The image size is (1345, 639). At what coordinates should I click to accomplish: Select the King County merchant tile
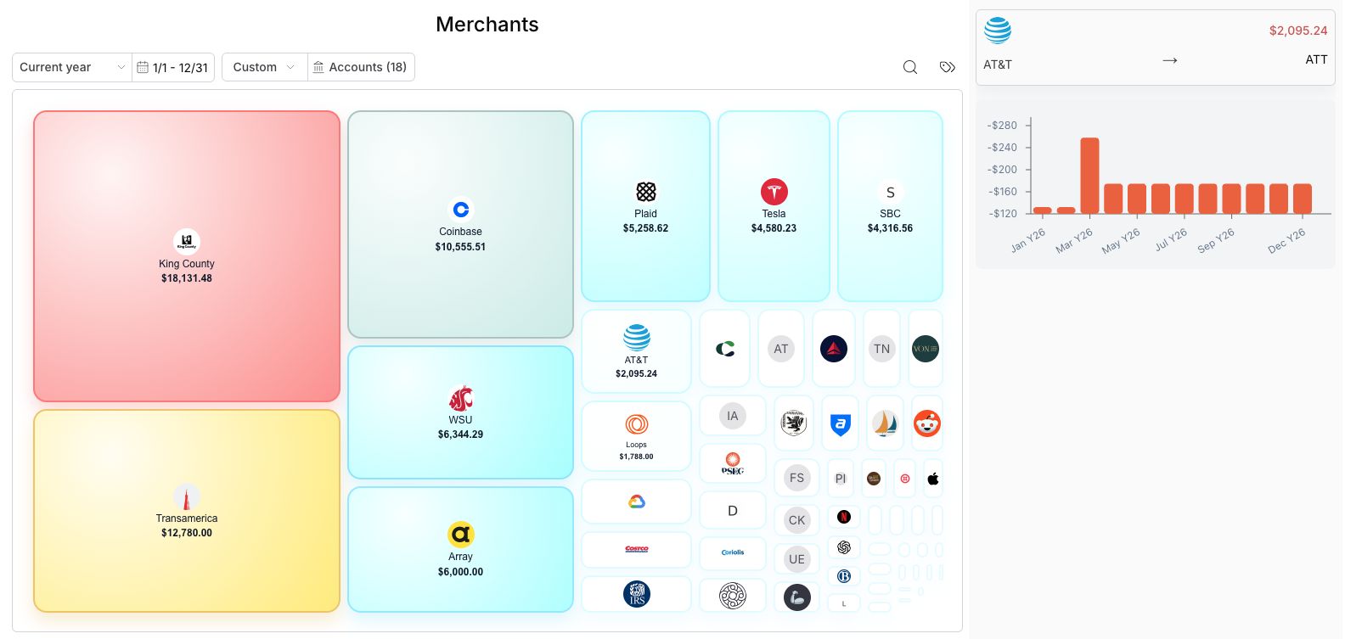click(187, 256)
